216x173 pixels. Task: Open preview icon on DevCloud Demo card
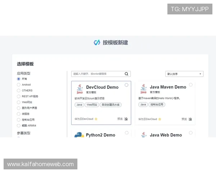(x=126, y=119)
